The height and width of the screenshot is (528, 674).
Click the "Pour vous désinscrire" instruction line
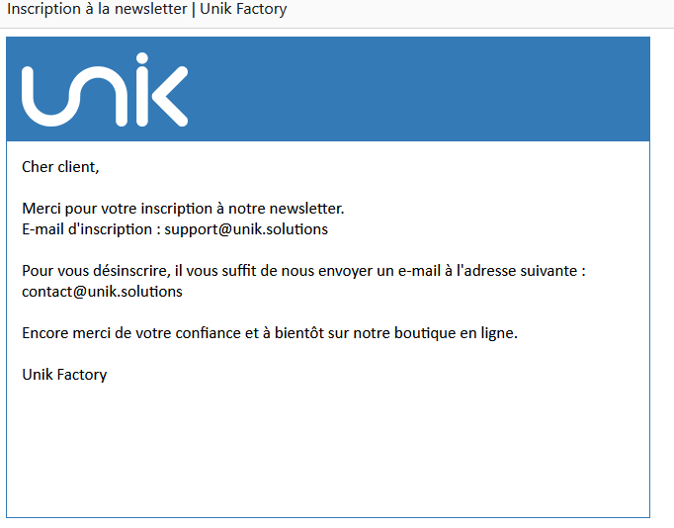click(303, 271)
